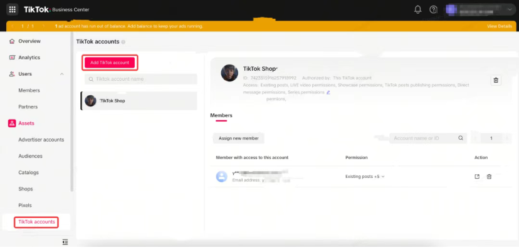Select the TikTok Shop account in the list

(x=139, y=101)
